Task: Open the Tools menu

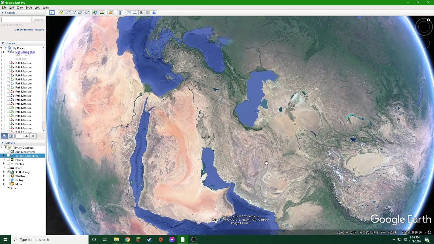Action: click(x=29, y=7)
